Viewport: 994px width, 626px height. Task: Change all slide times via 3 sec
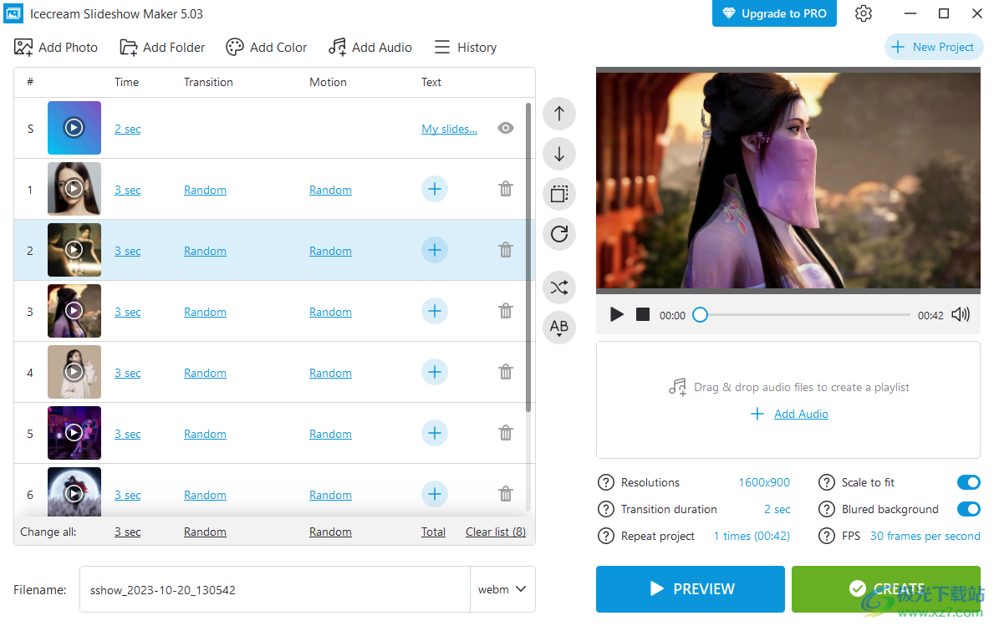pyautogui.click(x=127, y=532)
